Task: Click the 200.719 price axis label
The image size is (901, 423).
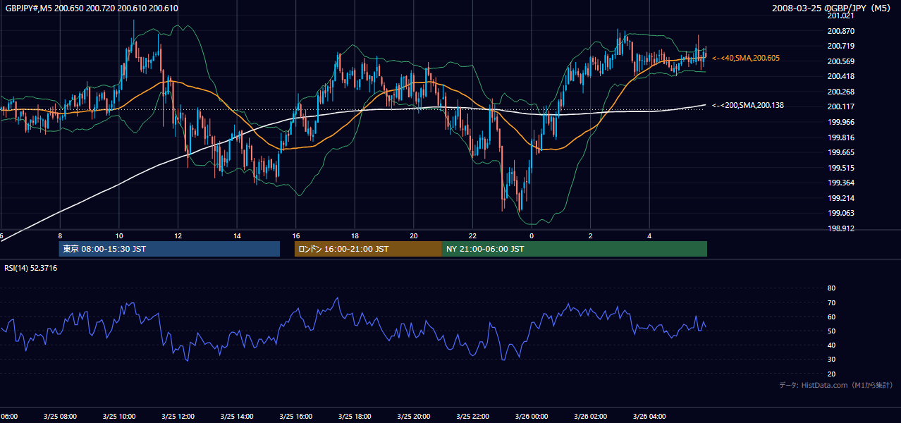Action: pos(840,46)
